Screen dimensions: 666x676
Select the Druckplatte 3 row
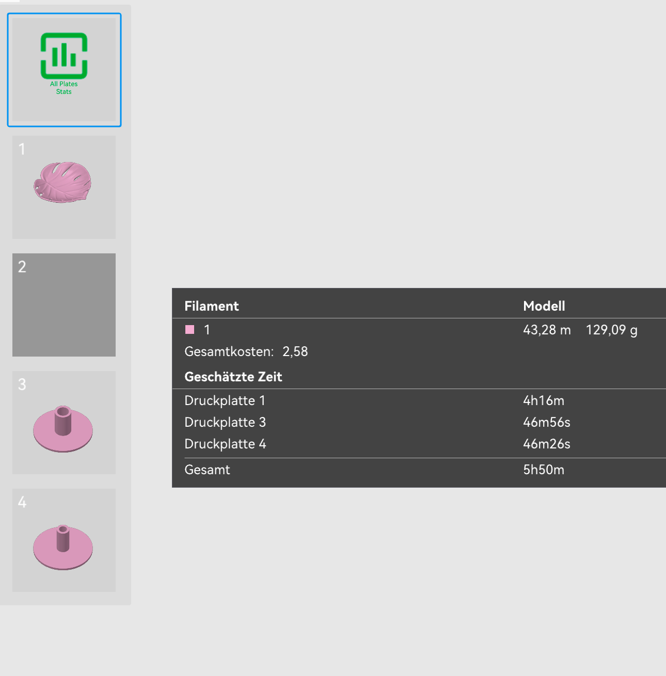click(225, 422)
